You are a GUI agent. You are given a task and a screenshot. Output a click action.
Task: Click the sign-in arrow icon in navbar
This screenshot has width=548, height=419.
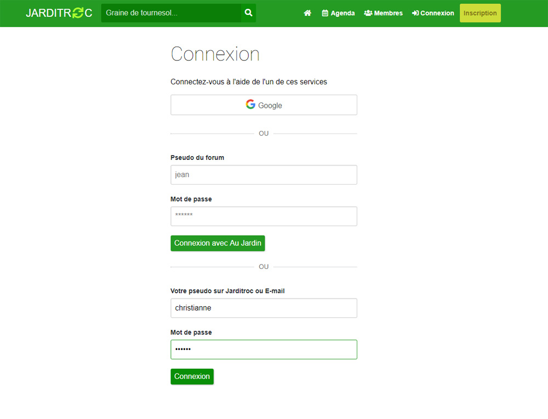tap(415, 13)
